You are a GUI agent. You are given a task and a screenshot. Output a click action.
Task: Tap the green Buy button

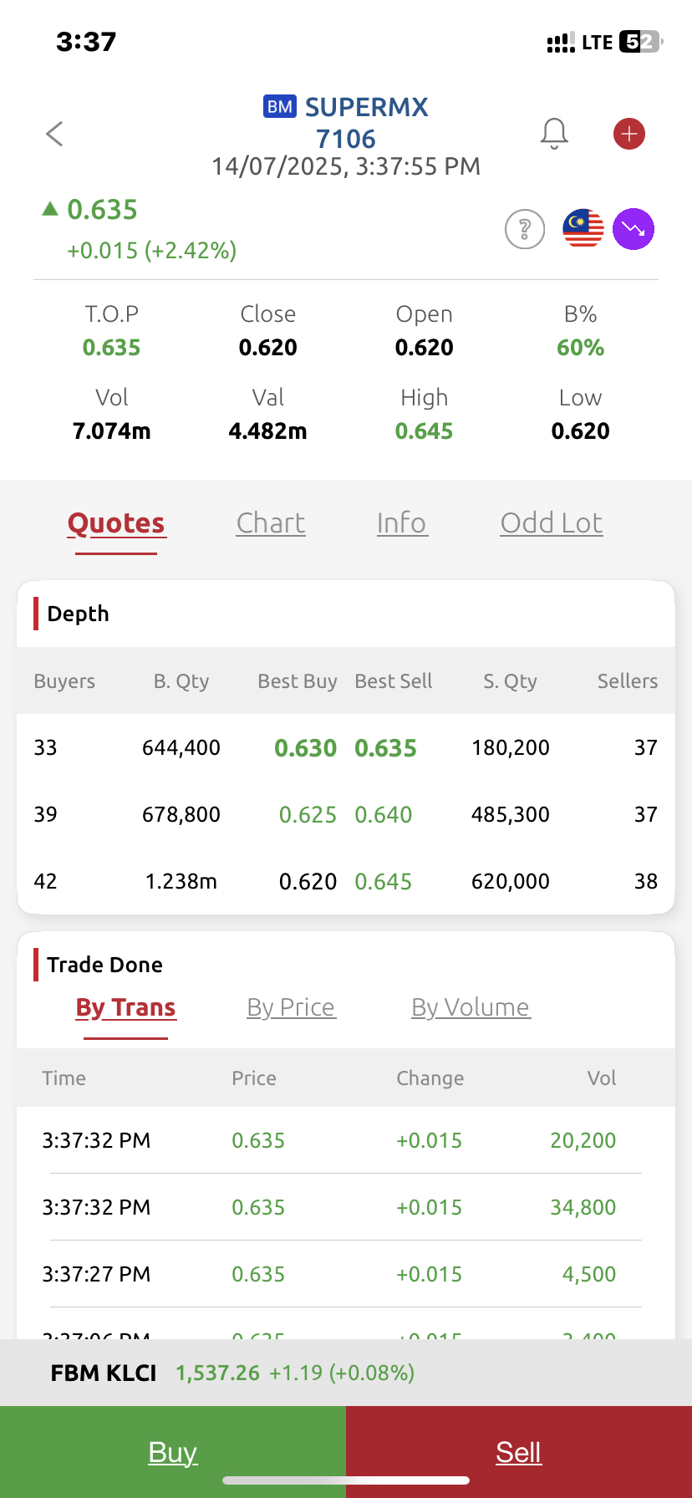173,1452
